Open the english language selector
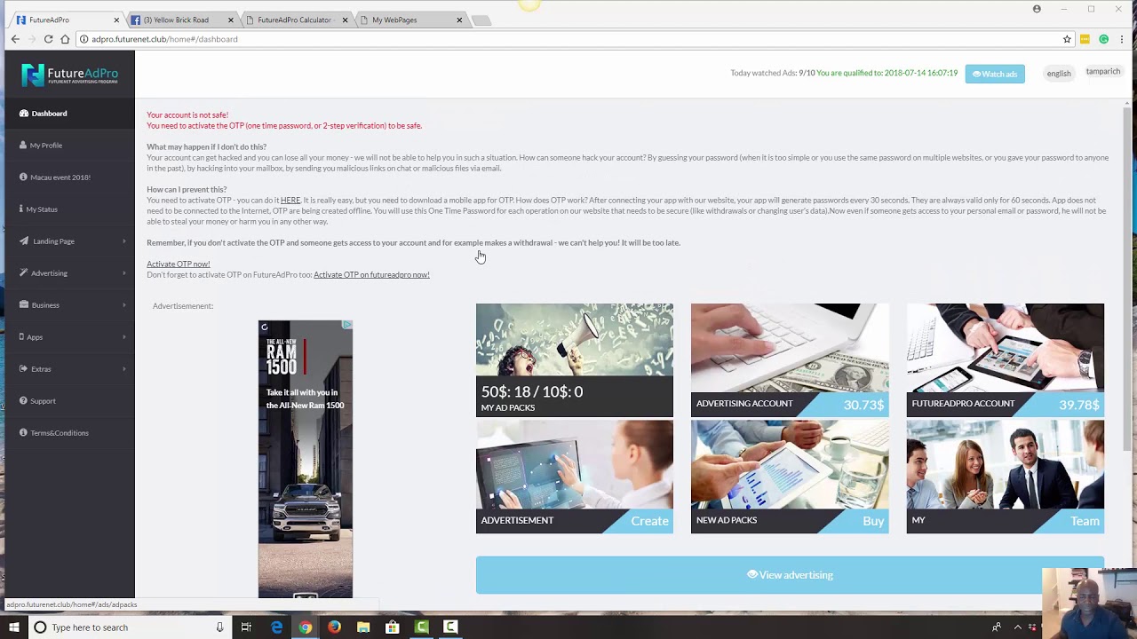This screenshot has height=639, width=1137. tap(1058, 74)
